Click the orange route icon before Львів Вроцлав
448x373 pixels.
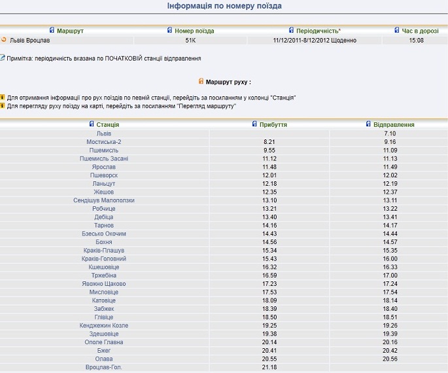pyautogui.click(x=4, y=40)
